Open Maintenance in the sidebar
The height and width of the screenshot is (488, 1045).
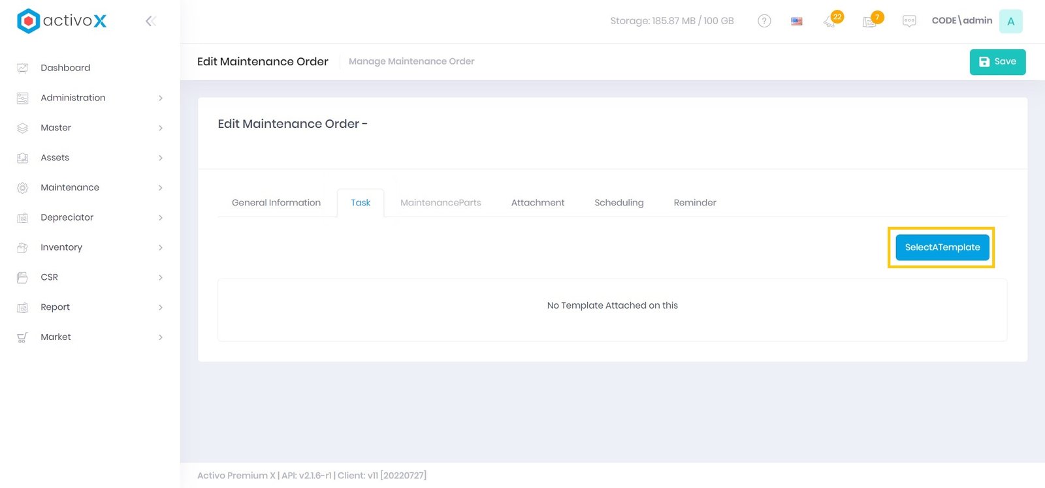(x=70, y=188)
